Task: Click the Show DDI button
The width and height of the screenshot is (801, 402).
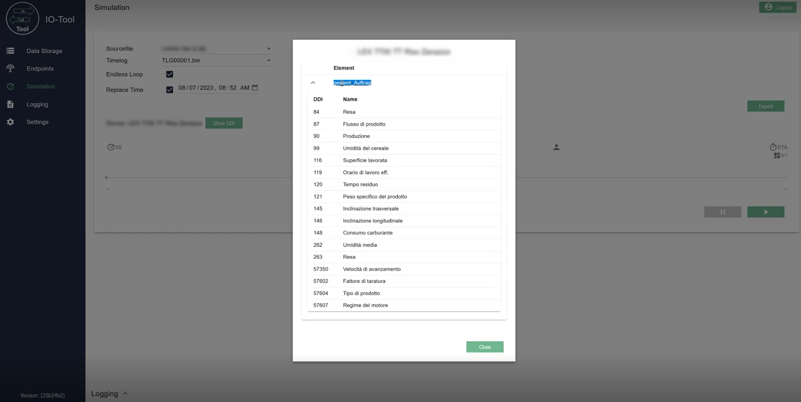Action: click(224, 123)
